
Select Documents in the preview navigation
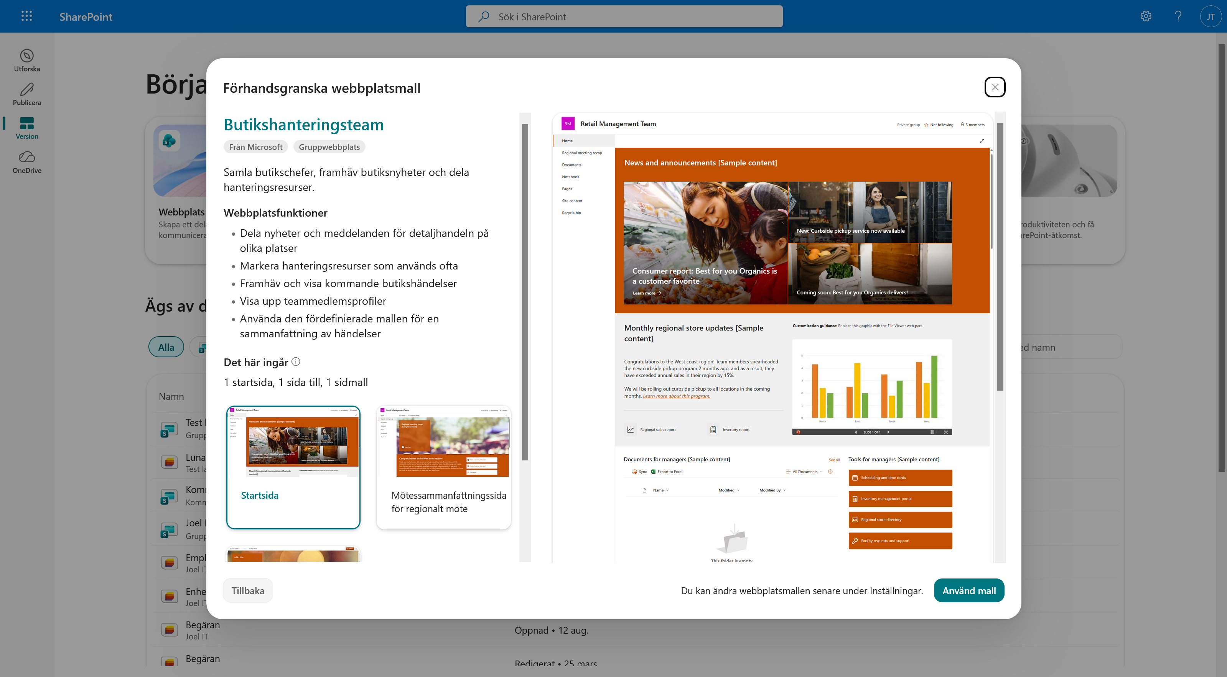coord(571,165)
